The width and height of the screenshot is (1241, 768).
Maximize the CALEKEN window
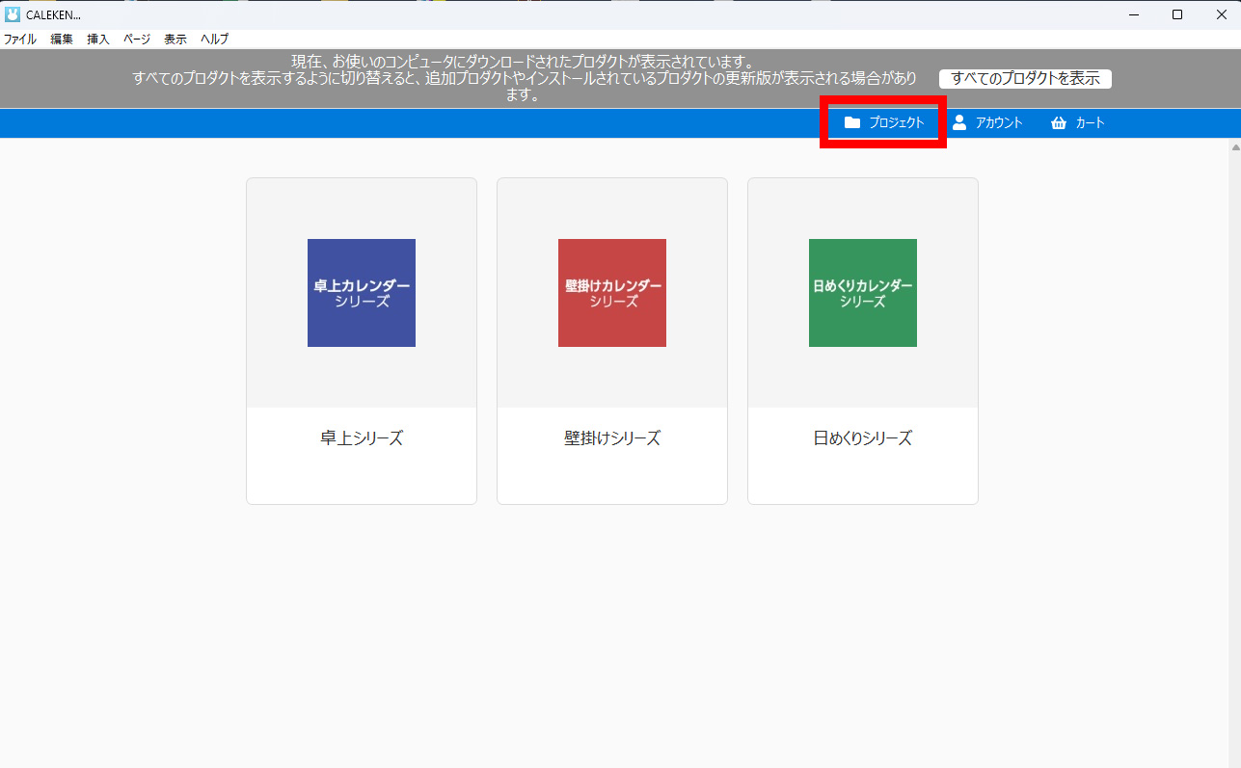(1177, 14)
